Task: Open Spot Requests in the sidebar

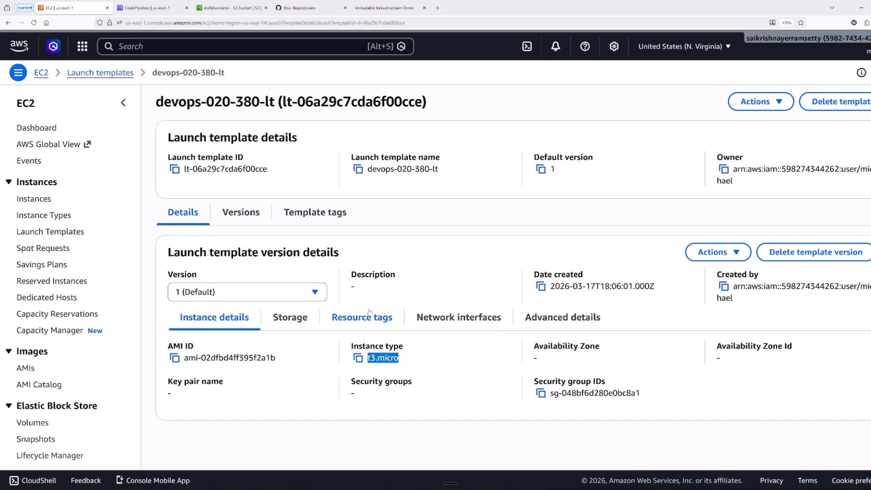Action: coord(43,248)
